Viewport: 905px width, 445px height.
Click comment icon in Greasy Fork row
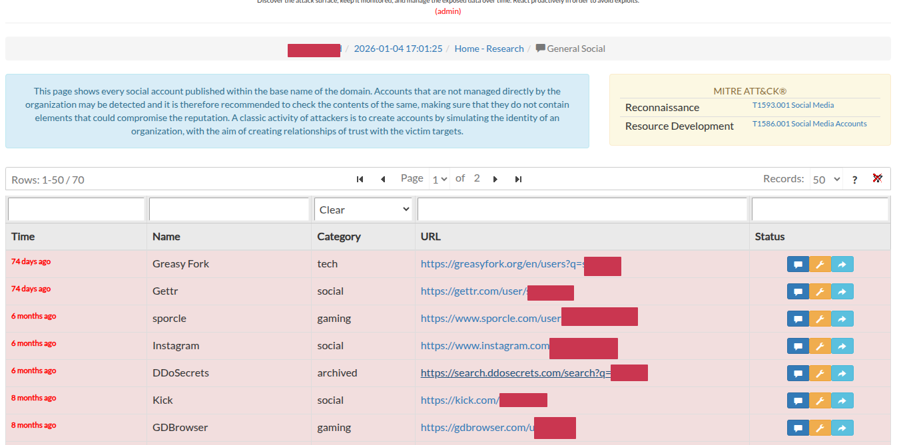point(798,265)
